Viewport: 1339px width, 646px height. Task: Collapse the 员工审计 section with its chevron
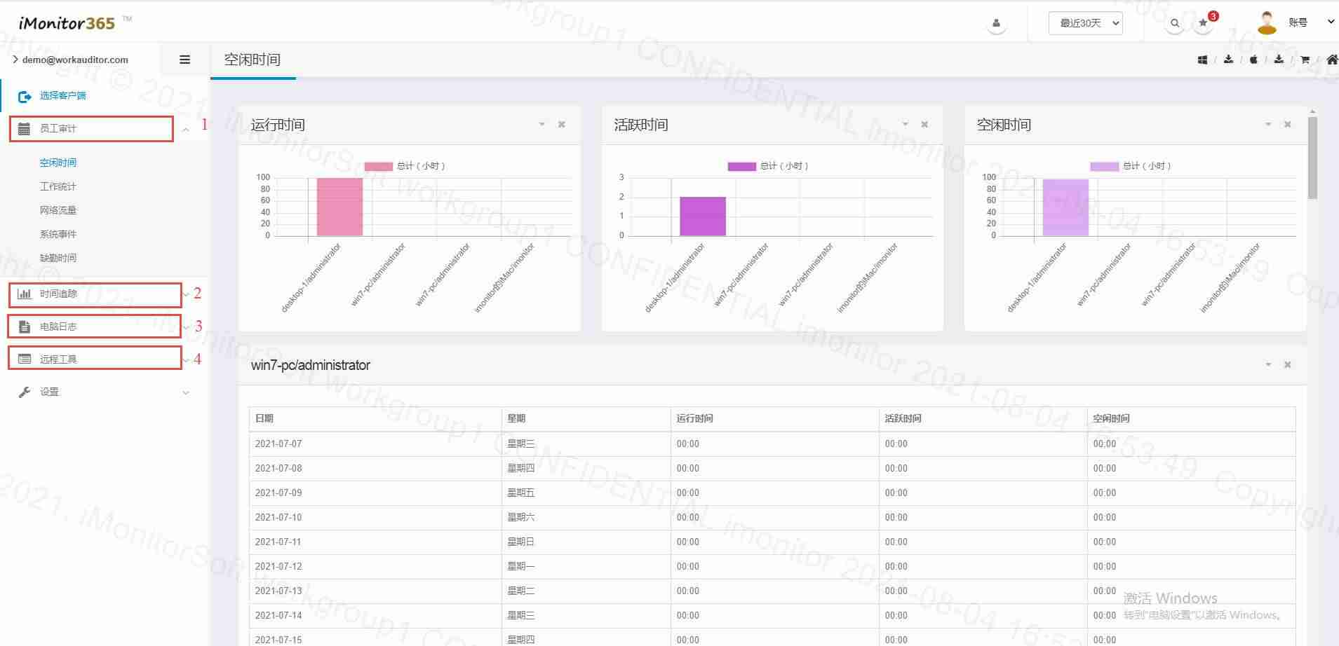click(x=186, y=130)
